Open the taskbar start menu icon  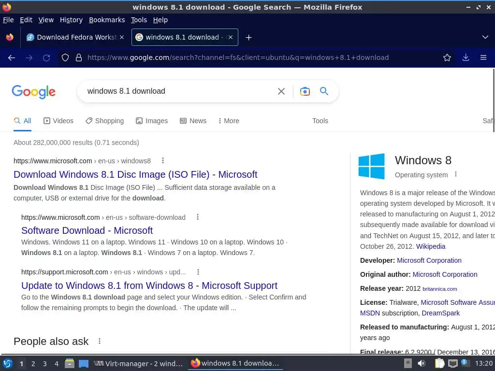tap(8, 363)
